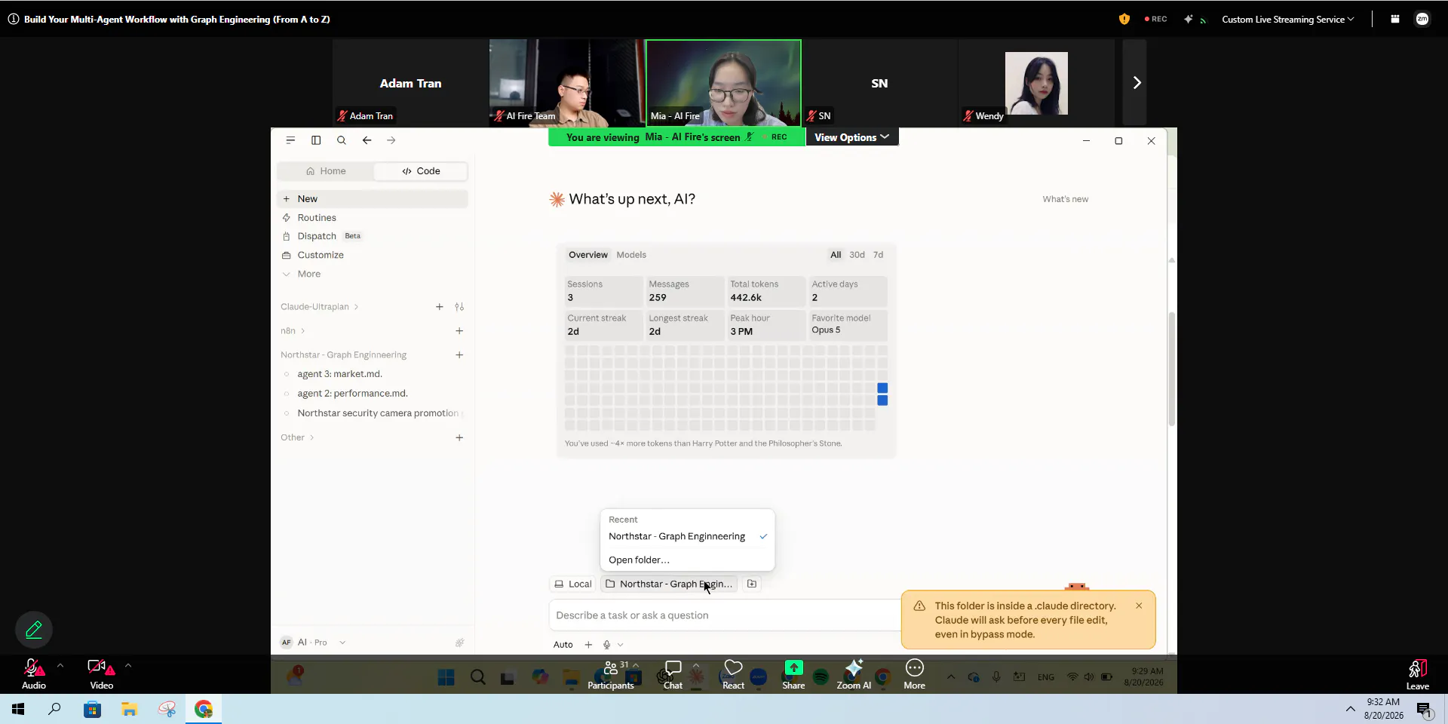The height and width of the screenshot is (724, 1448).
Task: Click the Zoom security shield icon
Action: [1124, 20]
